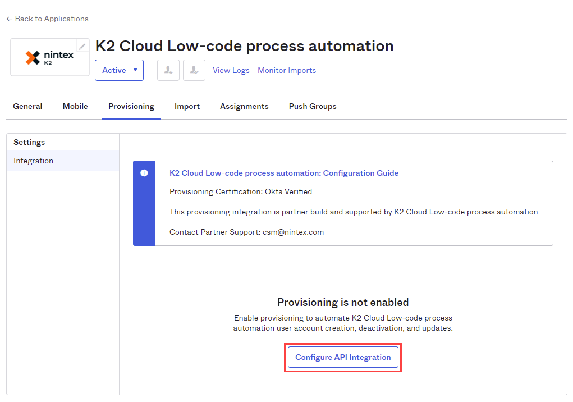Open the Mobile tab
This screenshot has height=402, width=573.
pos(75,106)
